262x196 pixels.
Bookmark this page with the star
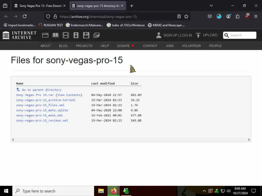coord(186,16)
